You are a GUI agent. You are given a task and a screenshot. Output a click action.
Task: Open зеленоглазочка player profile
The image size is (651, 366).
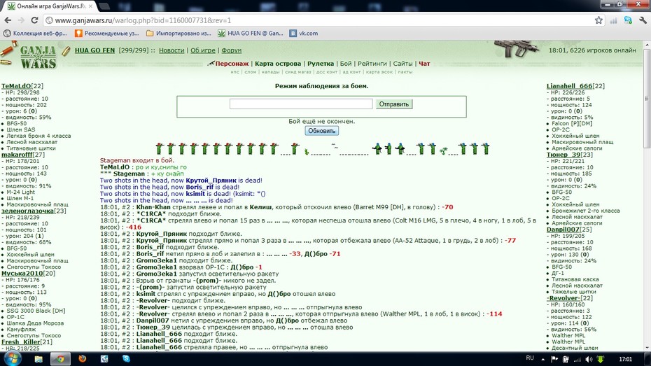coord(27,211)
